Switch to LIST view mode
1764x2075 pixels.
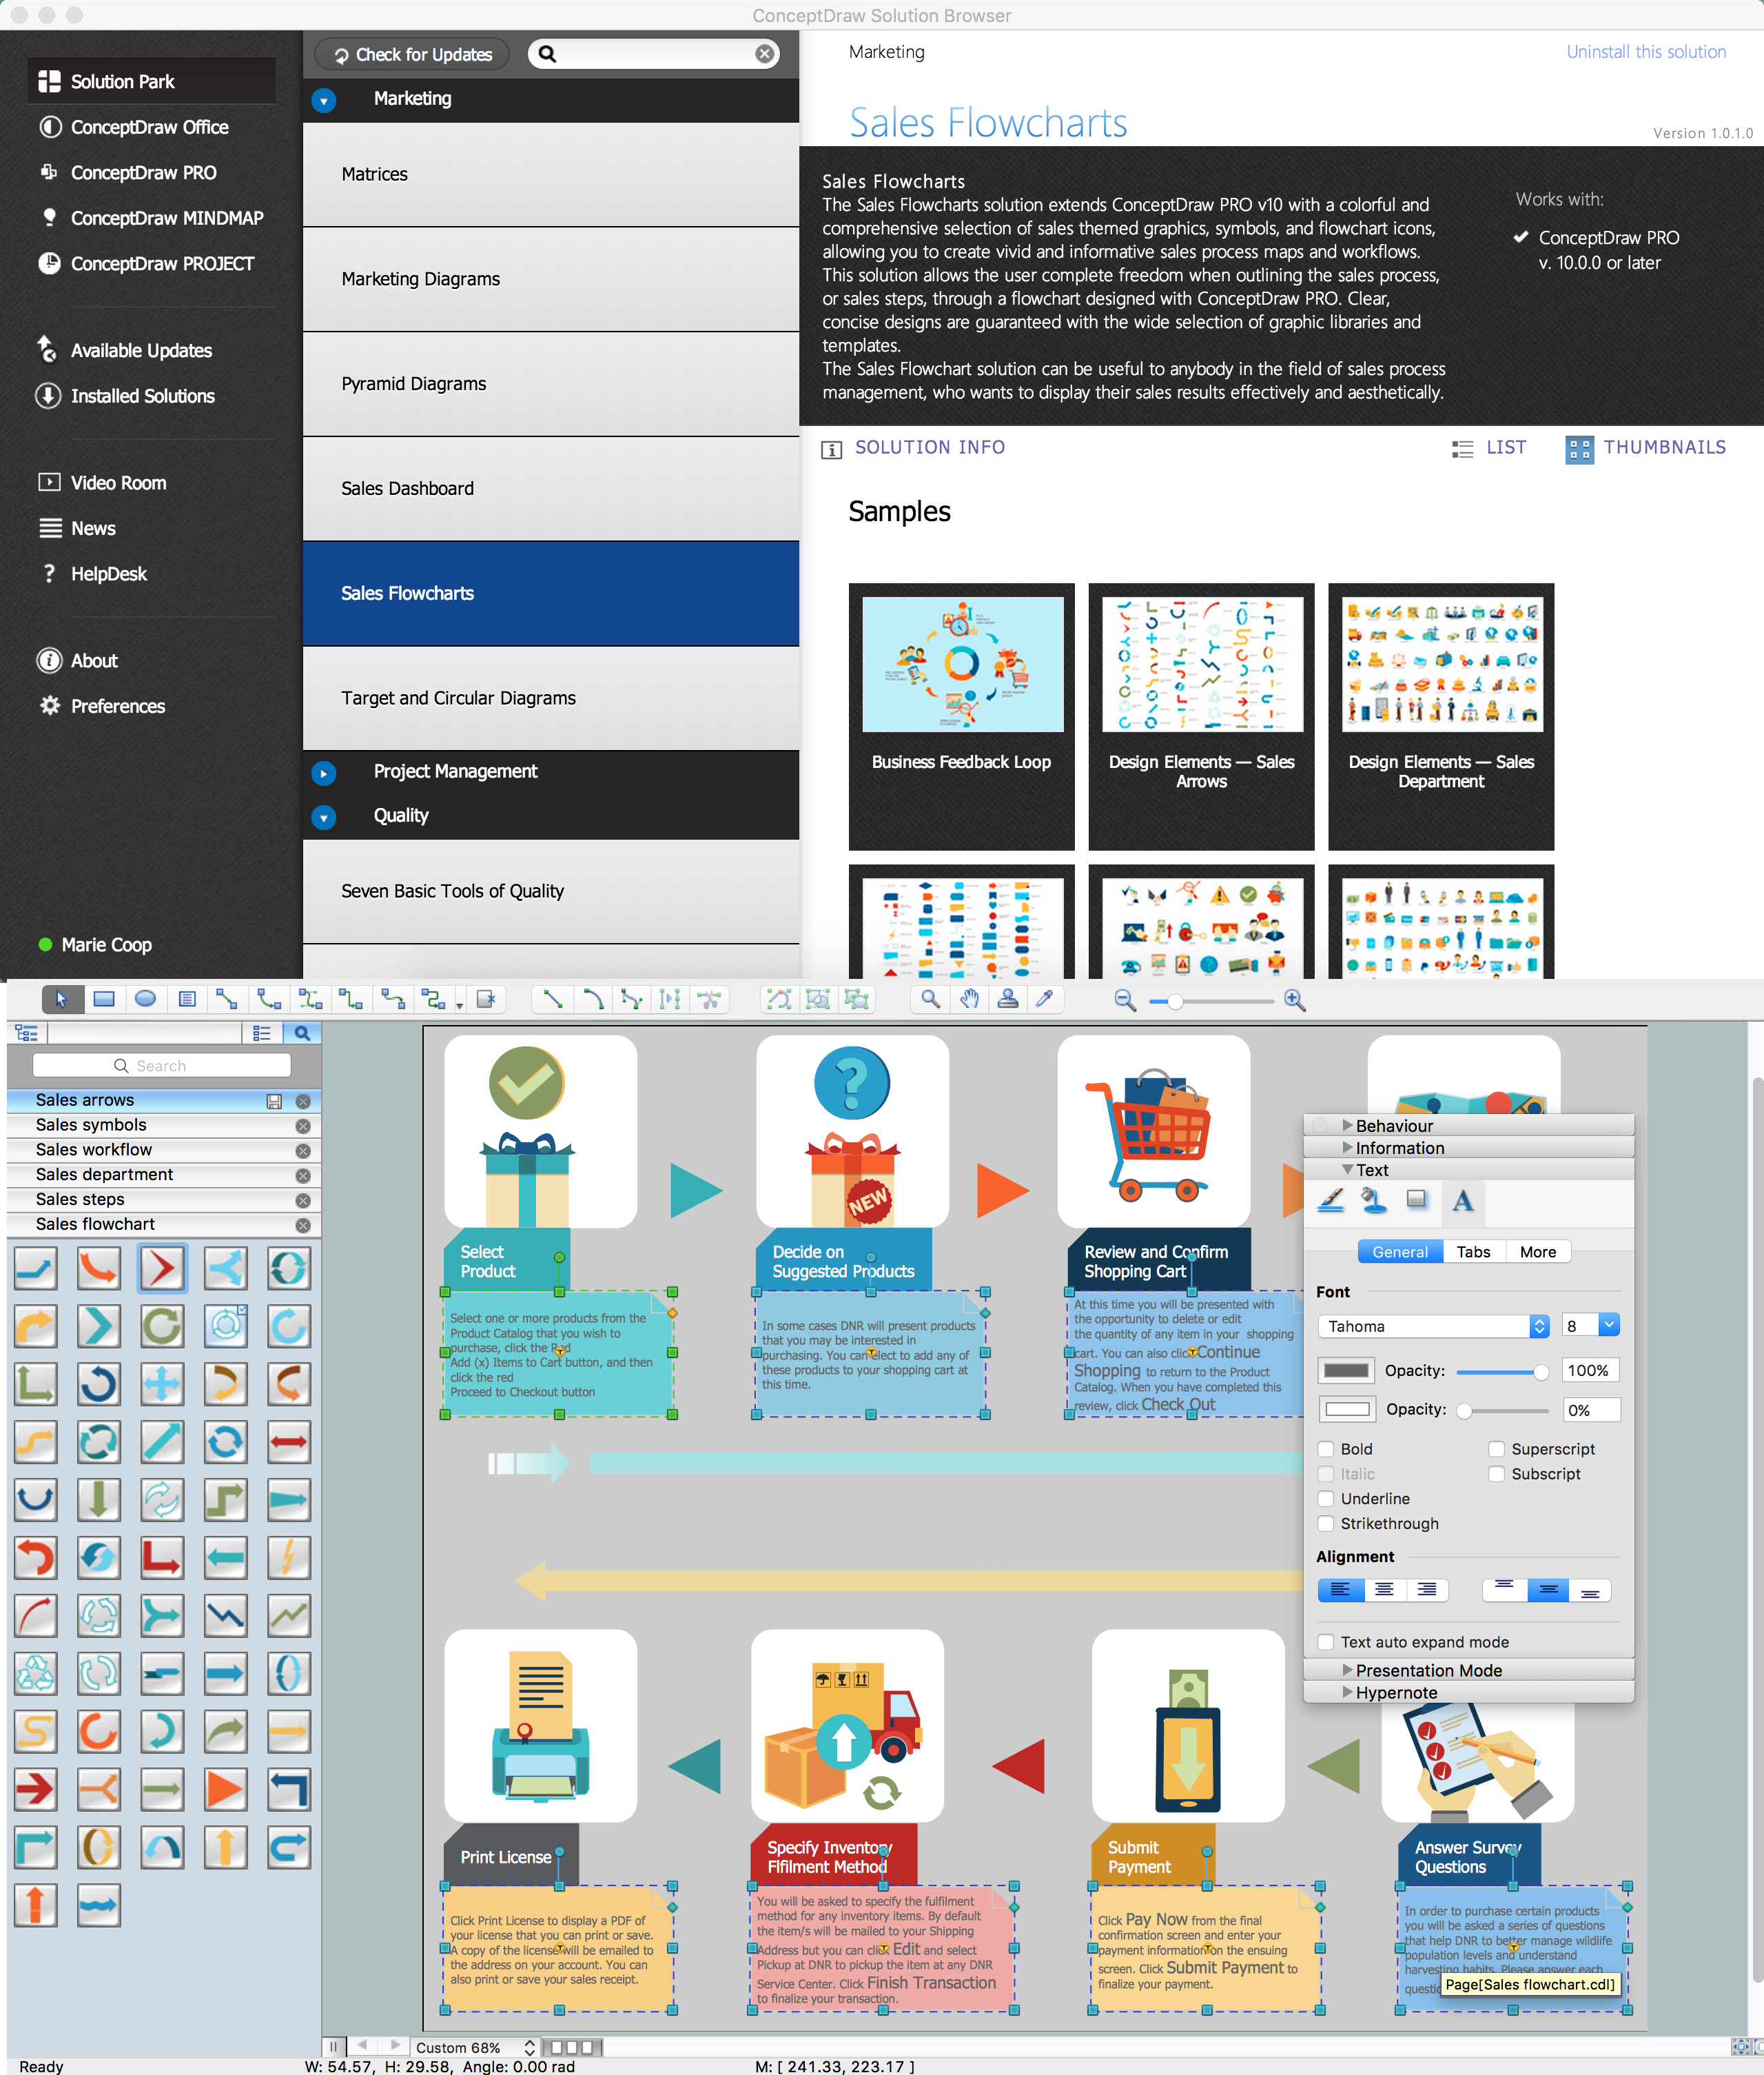pos(1489,448)
